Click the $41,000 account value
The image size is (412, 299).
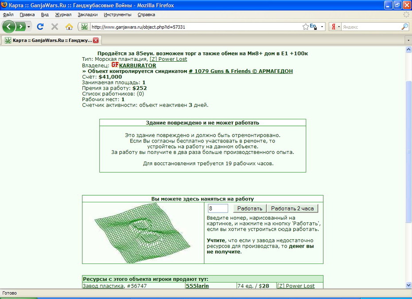click(110, 77)
